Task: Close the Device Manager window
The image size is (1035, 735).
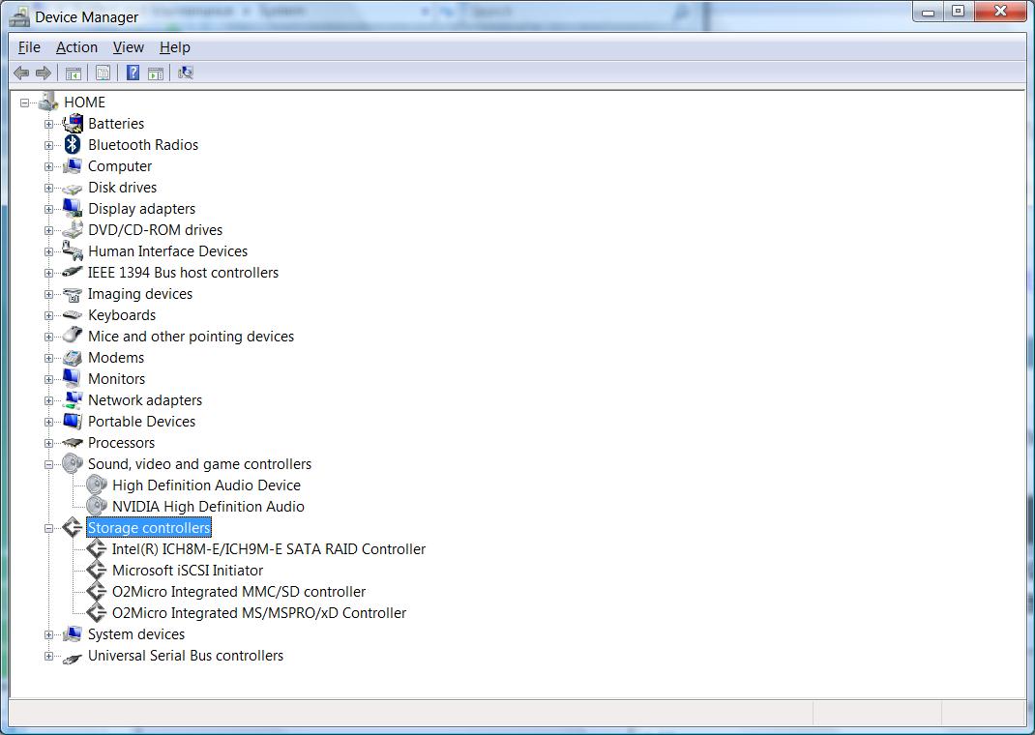Action: [x=1001, y=12]
